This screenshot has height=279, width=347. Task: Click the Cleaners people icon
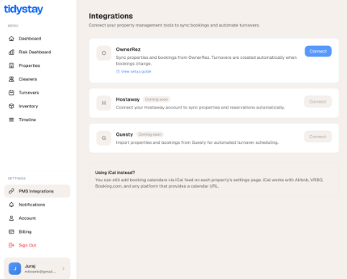pyautogui.click(x=11, y=79)
